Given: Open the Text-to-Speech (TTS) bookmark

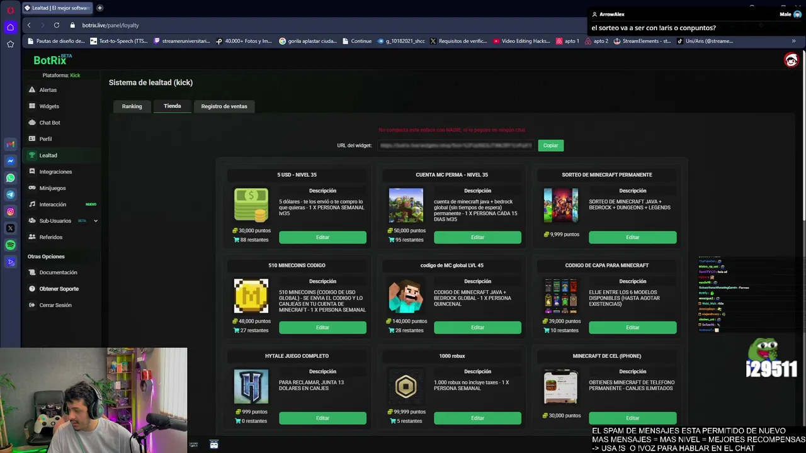Looking at the screenshot, I should click(119, 41).
